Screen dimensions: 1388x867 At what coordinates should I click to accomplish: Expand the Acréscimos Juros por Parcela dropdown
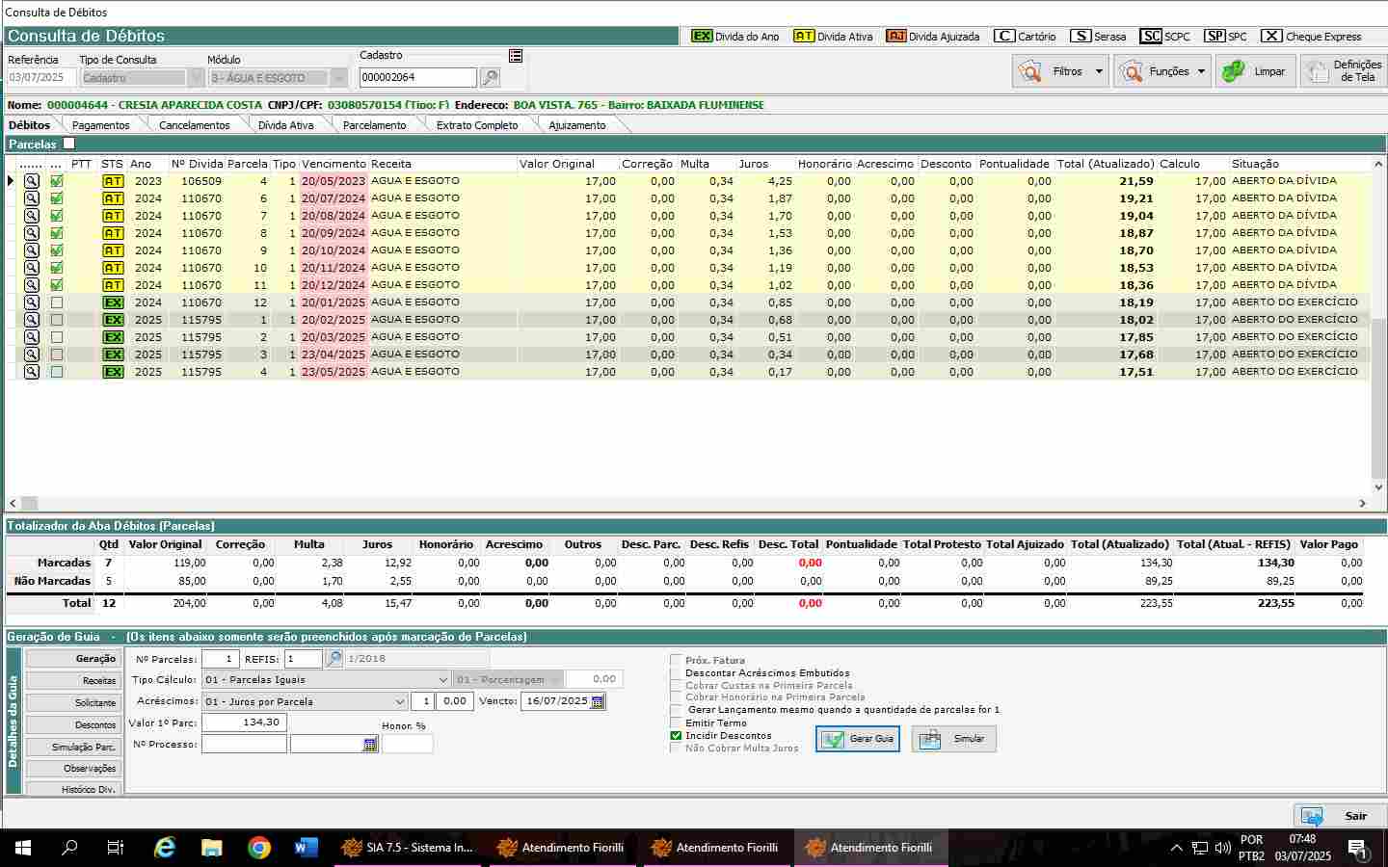pos(399,701)
